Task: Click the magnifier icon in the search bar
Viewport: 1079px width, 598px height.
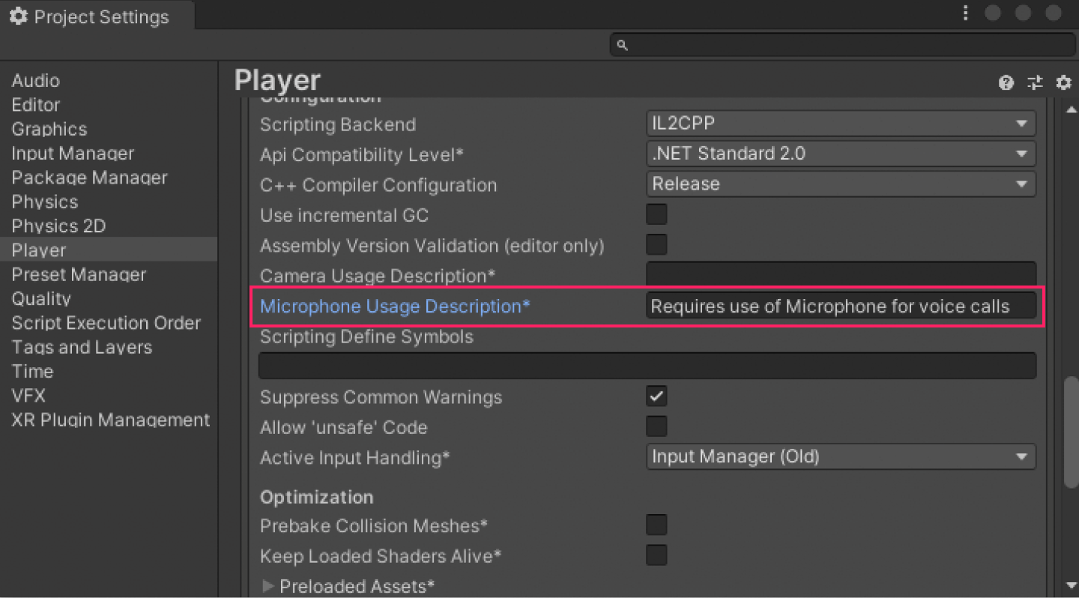Action: click(622, 45)
